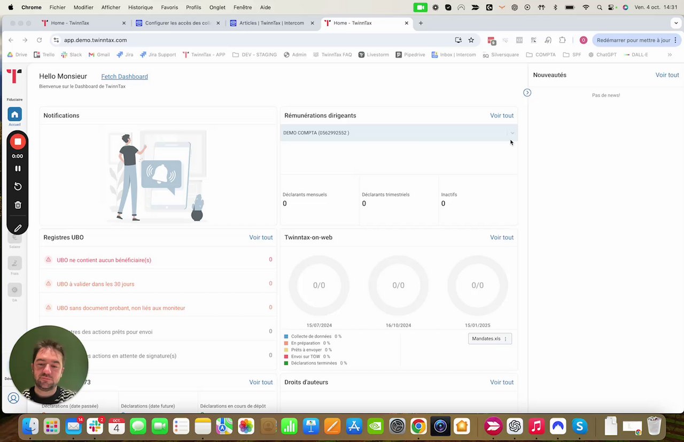684x442 pixels.
Task: Open the Chrome profile avatar
Action: 583,40
